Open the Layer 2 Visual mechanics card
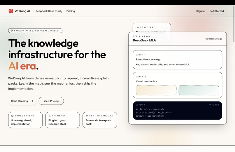This screenshot has width=235, height=152. click(178, 85)
